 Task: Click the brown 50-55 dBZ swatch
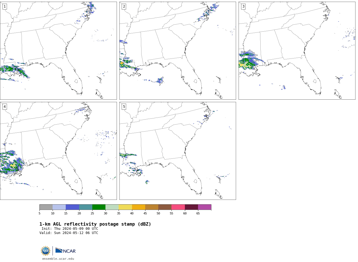tap(165, 207)
